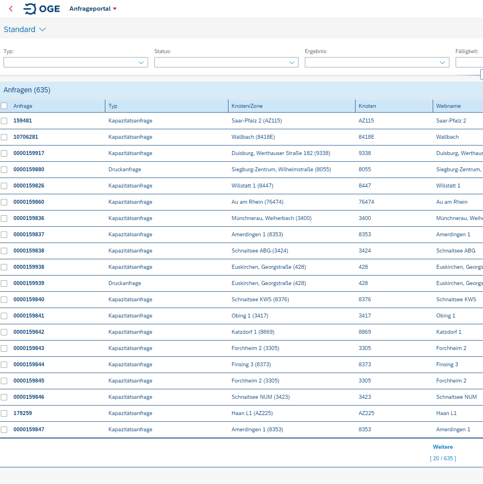
Task: Click Knoten value AZ115
Action: coord(366,121)
